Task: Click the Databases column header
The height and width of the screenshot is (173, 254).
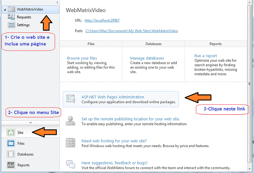Action: (x=153, y=44)
